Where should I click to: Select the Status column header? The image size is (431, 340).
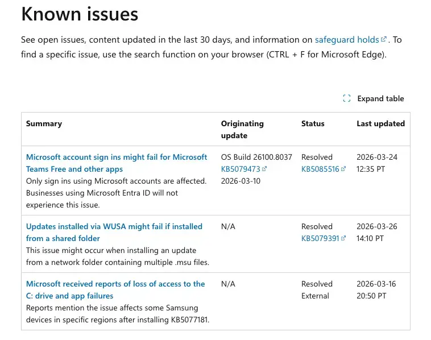coord(313,123)
